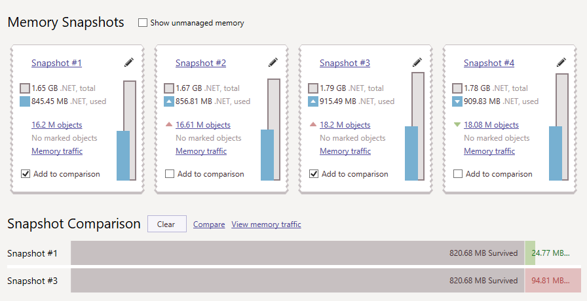Uncheck Add to comparison for Snapshot #1
The image size is (587, 301).
[x=26, y=174]
